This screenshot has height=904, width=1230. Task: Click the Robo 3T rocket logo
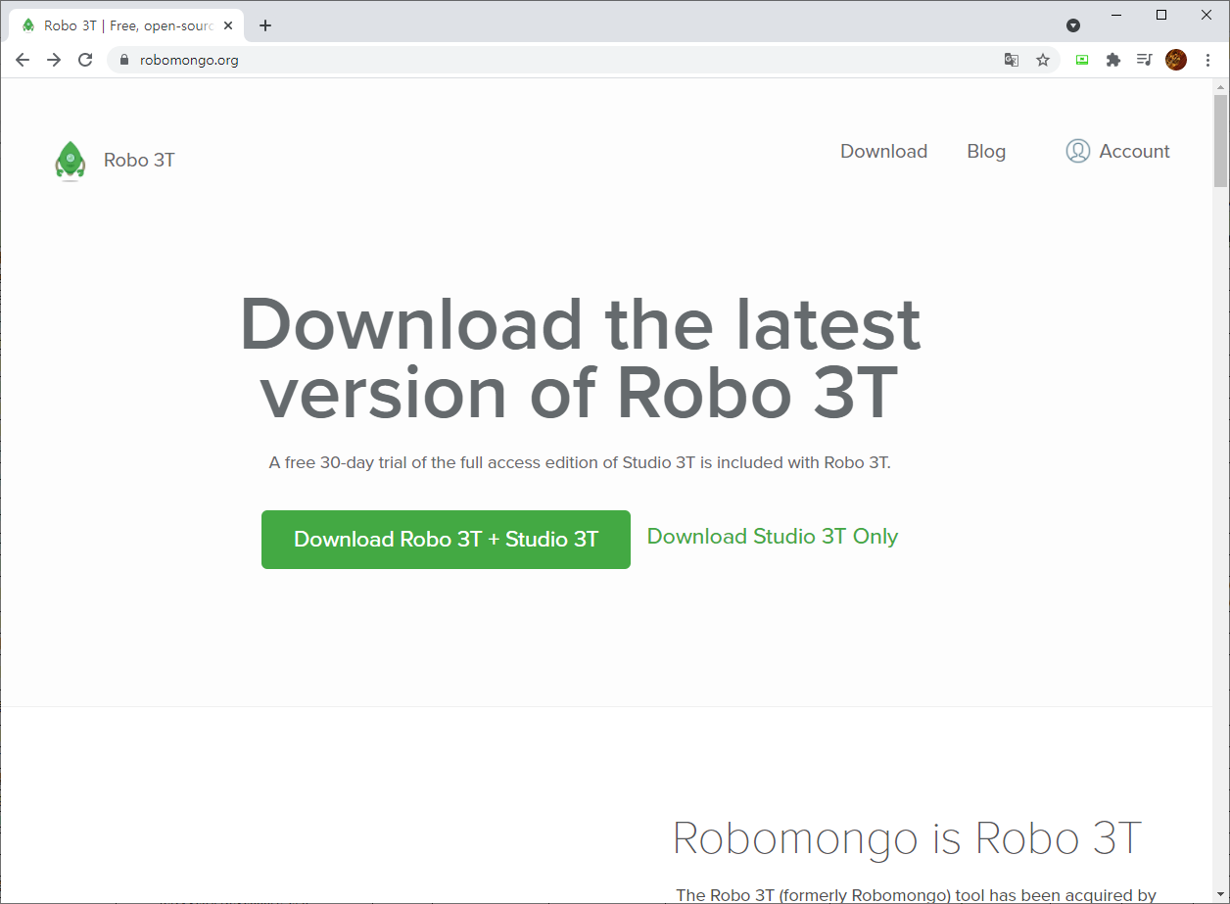click(x=71, y=161)
